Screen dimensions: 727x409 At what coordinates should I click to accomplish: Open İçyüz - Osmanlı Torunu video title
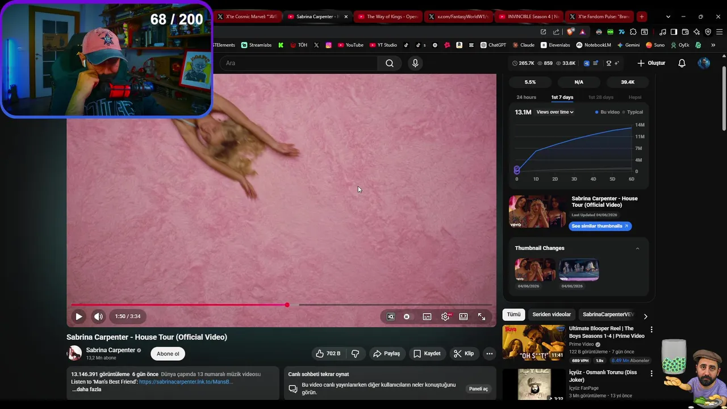(x=603, y=376)
